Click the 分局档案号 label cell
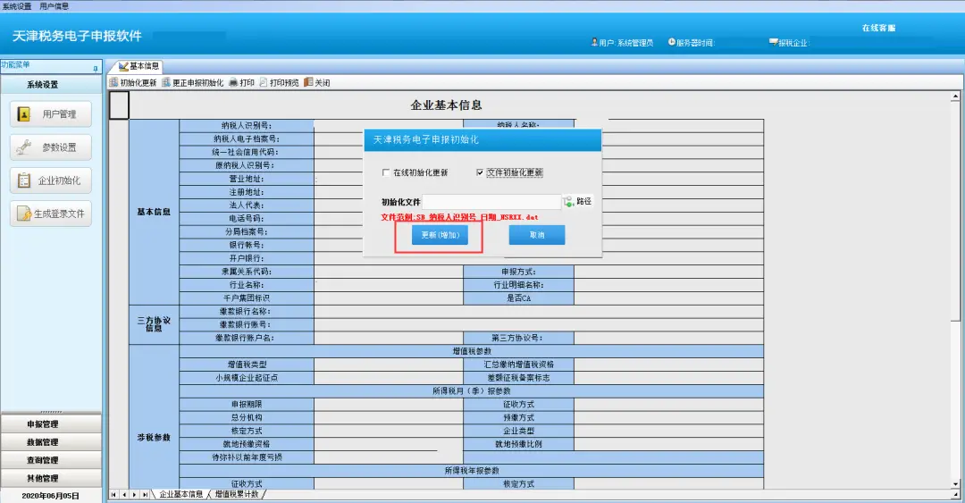This screenshot has width=965, height=503. (247, 231)
